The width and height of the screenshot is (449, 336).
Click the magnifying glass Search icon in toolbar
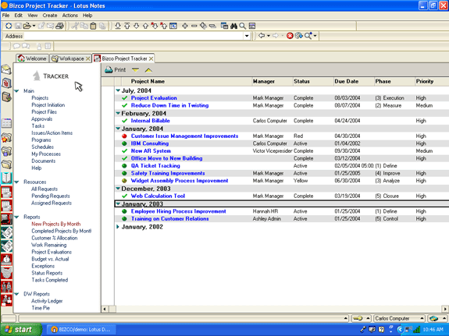pos(243,26)
